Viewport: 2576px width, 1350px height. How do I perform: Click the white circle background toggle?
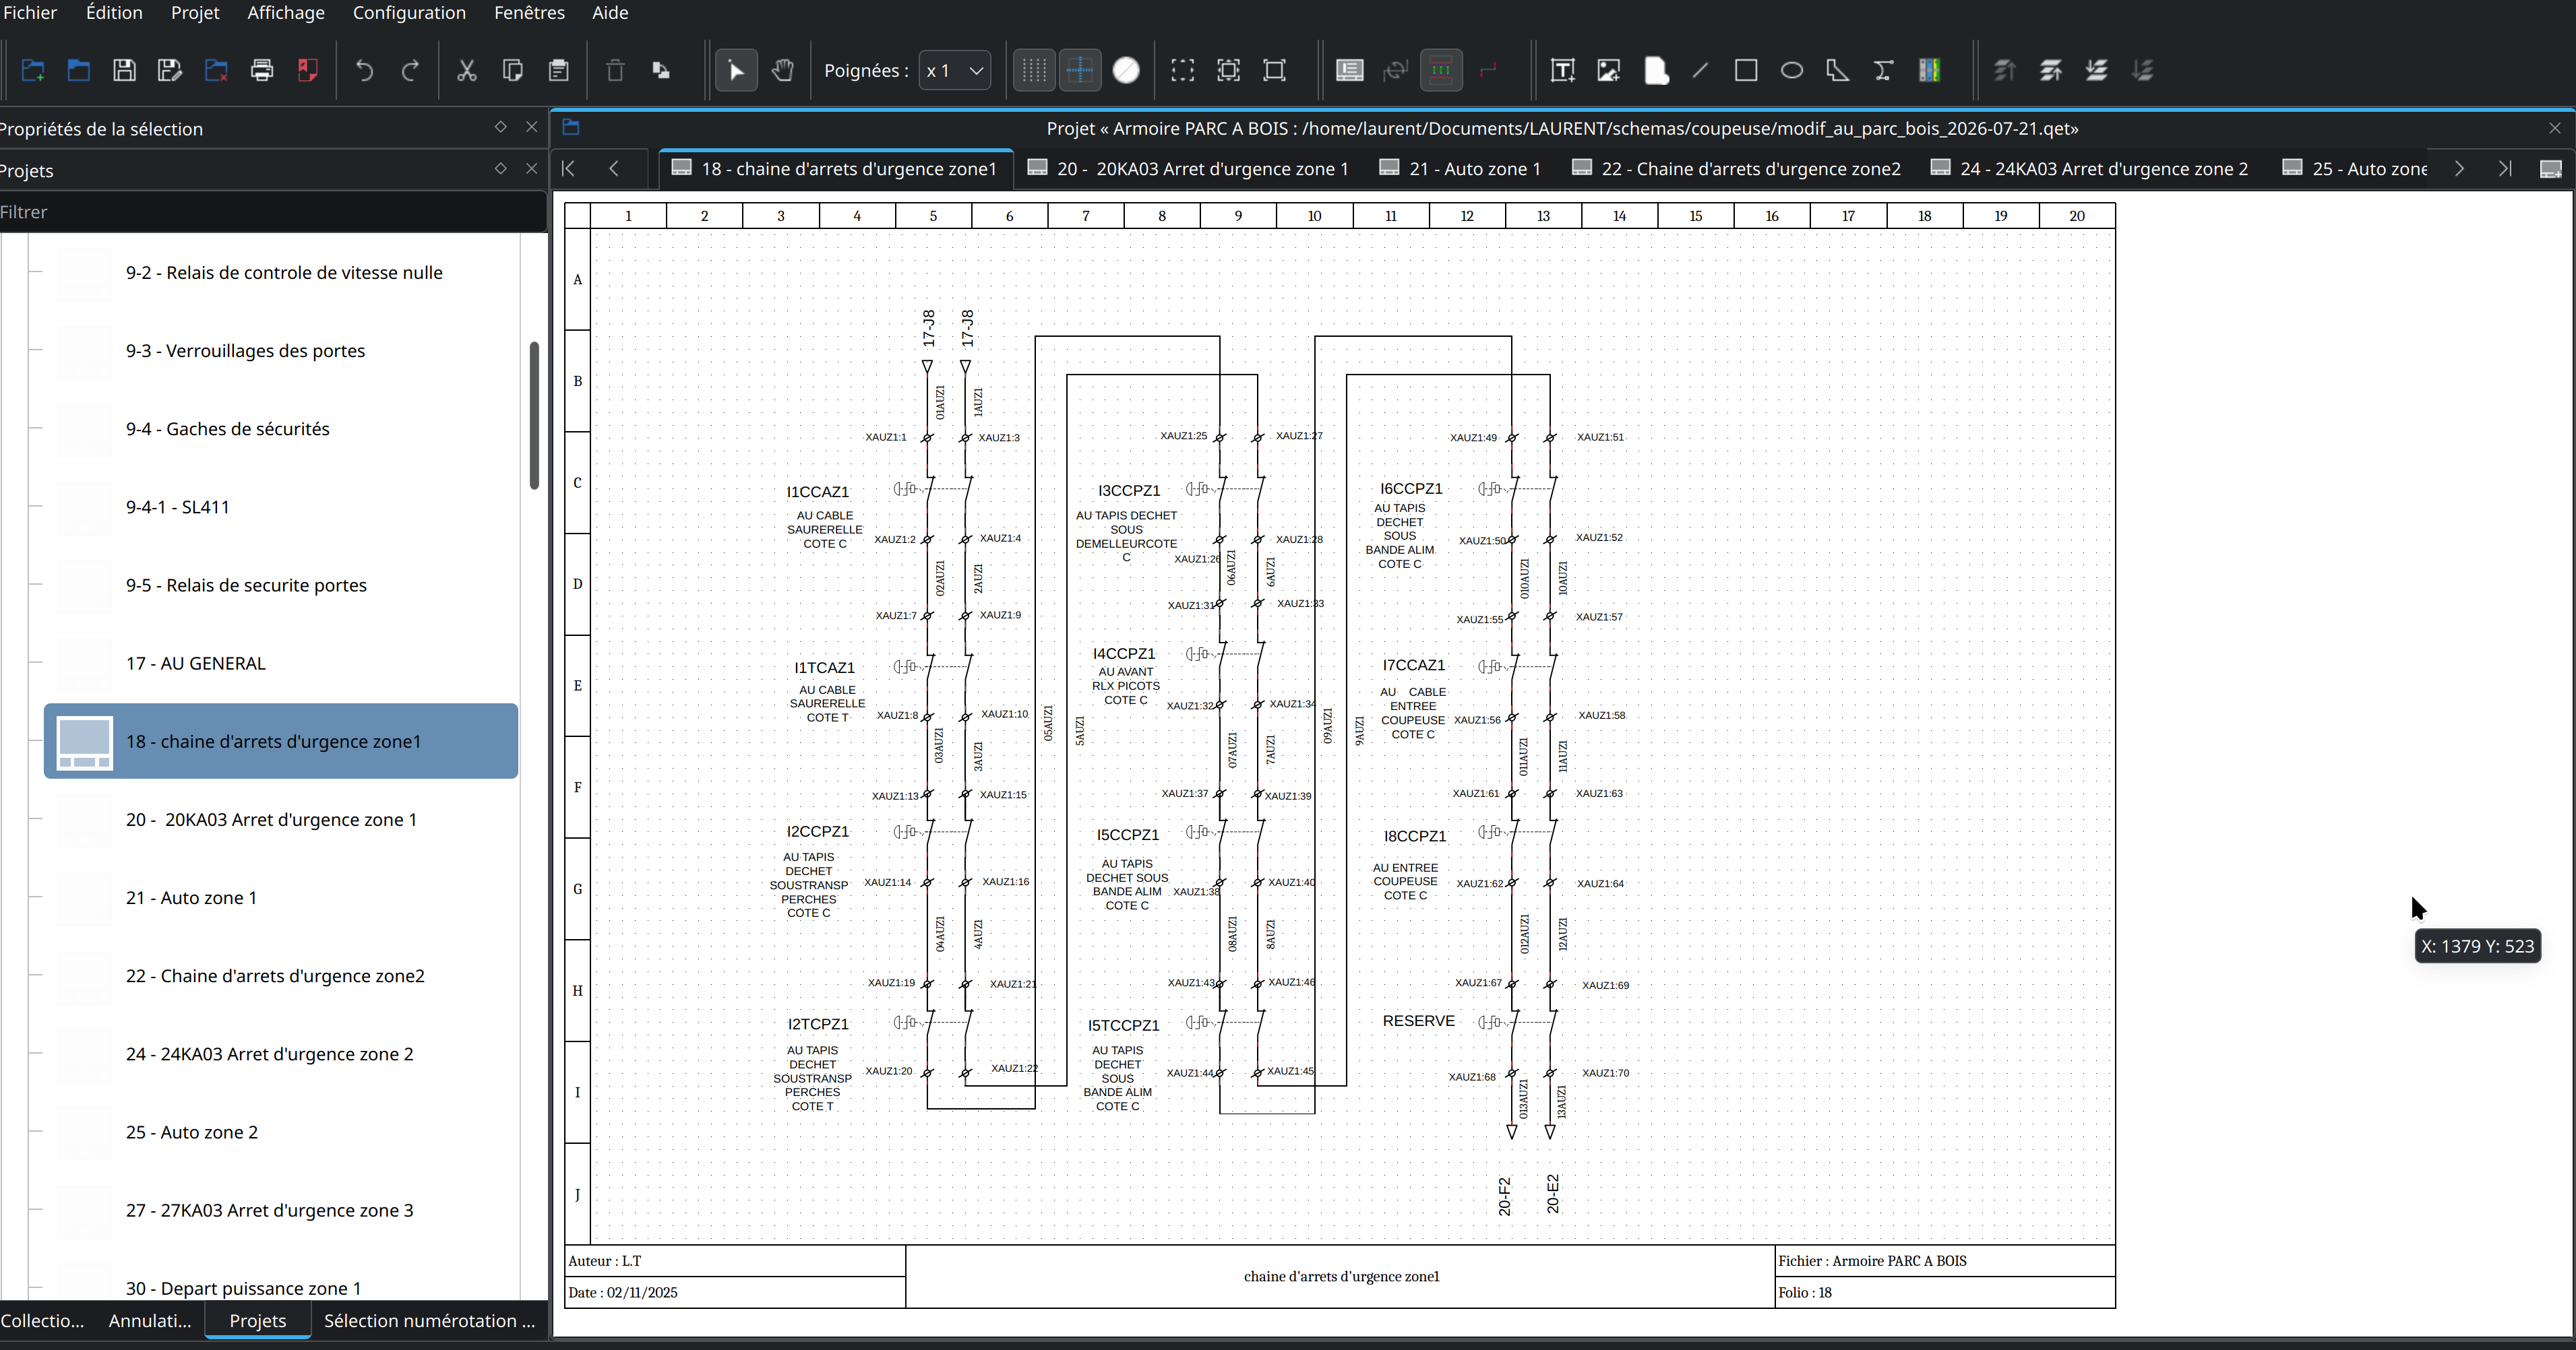[1126, 70]
